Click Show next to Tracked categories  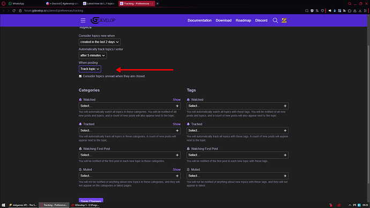[x=176, y=124]
